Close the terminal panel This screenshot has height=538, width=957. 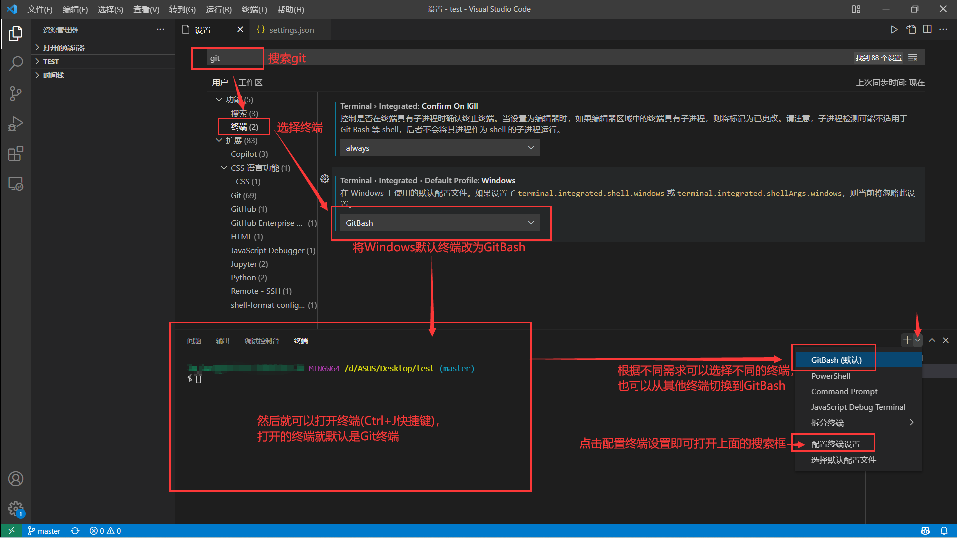coord(946,340)
